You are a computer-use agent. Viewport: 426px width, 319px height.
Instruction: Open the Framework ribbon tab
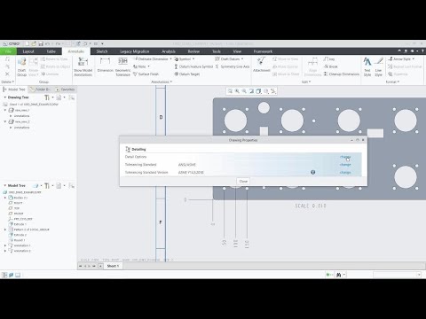(x=263, y=51)
